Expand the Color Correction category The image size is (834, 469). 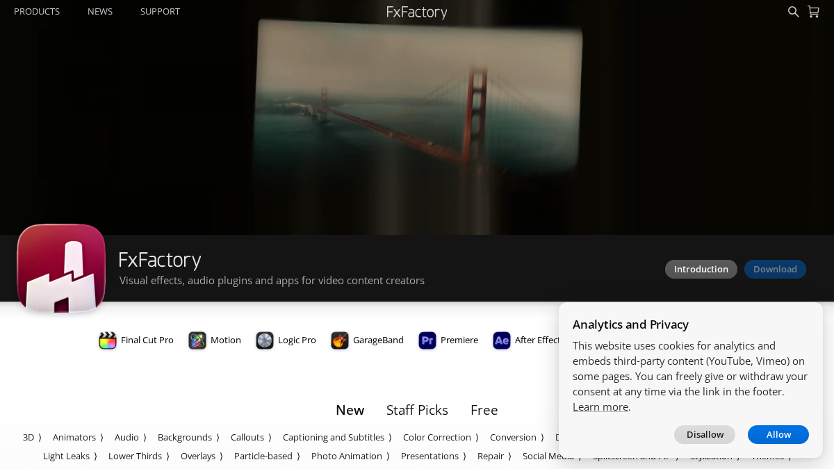(x=441, y=437)
